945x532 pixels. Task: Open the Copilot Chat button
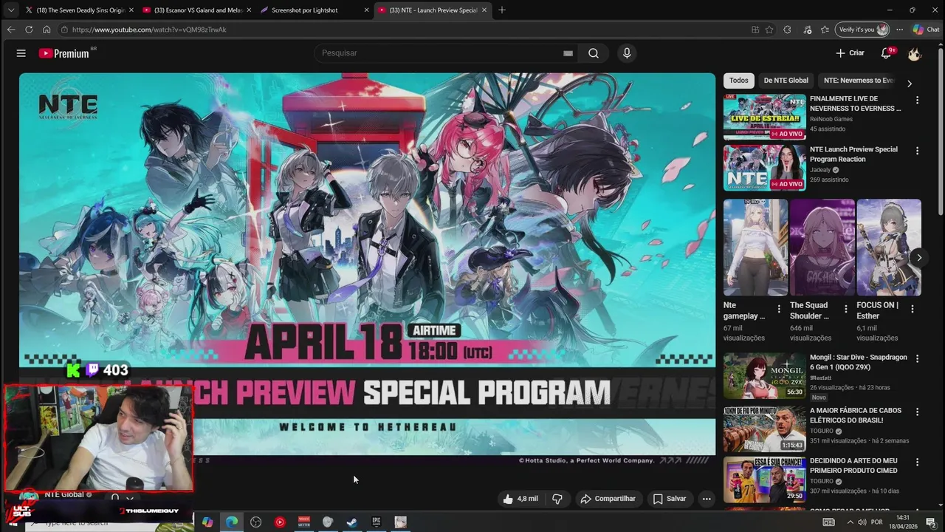926,30
